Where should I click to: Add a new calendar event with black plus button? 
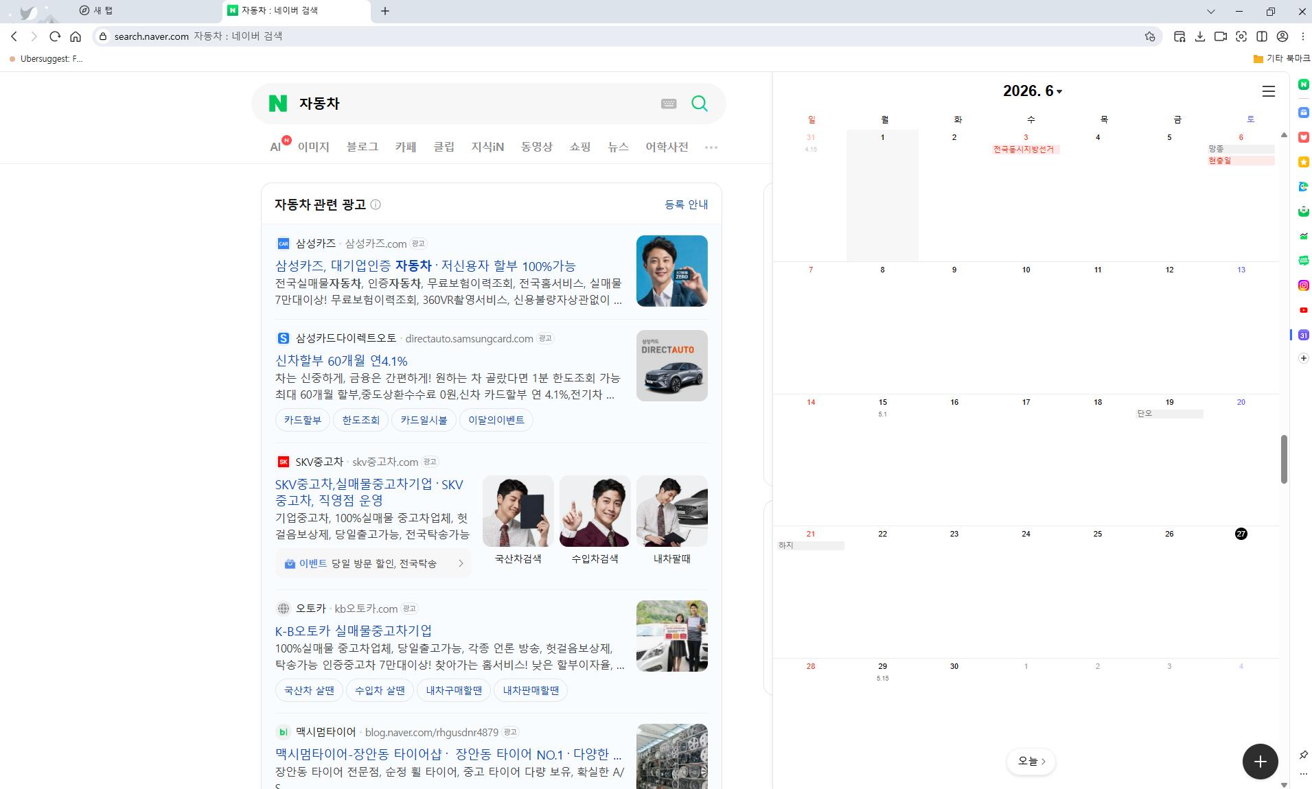click(x=1260, y=762)
